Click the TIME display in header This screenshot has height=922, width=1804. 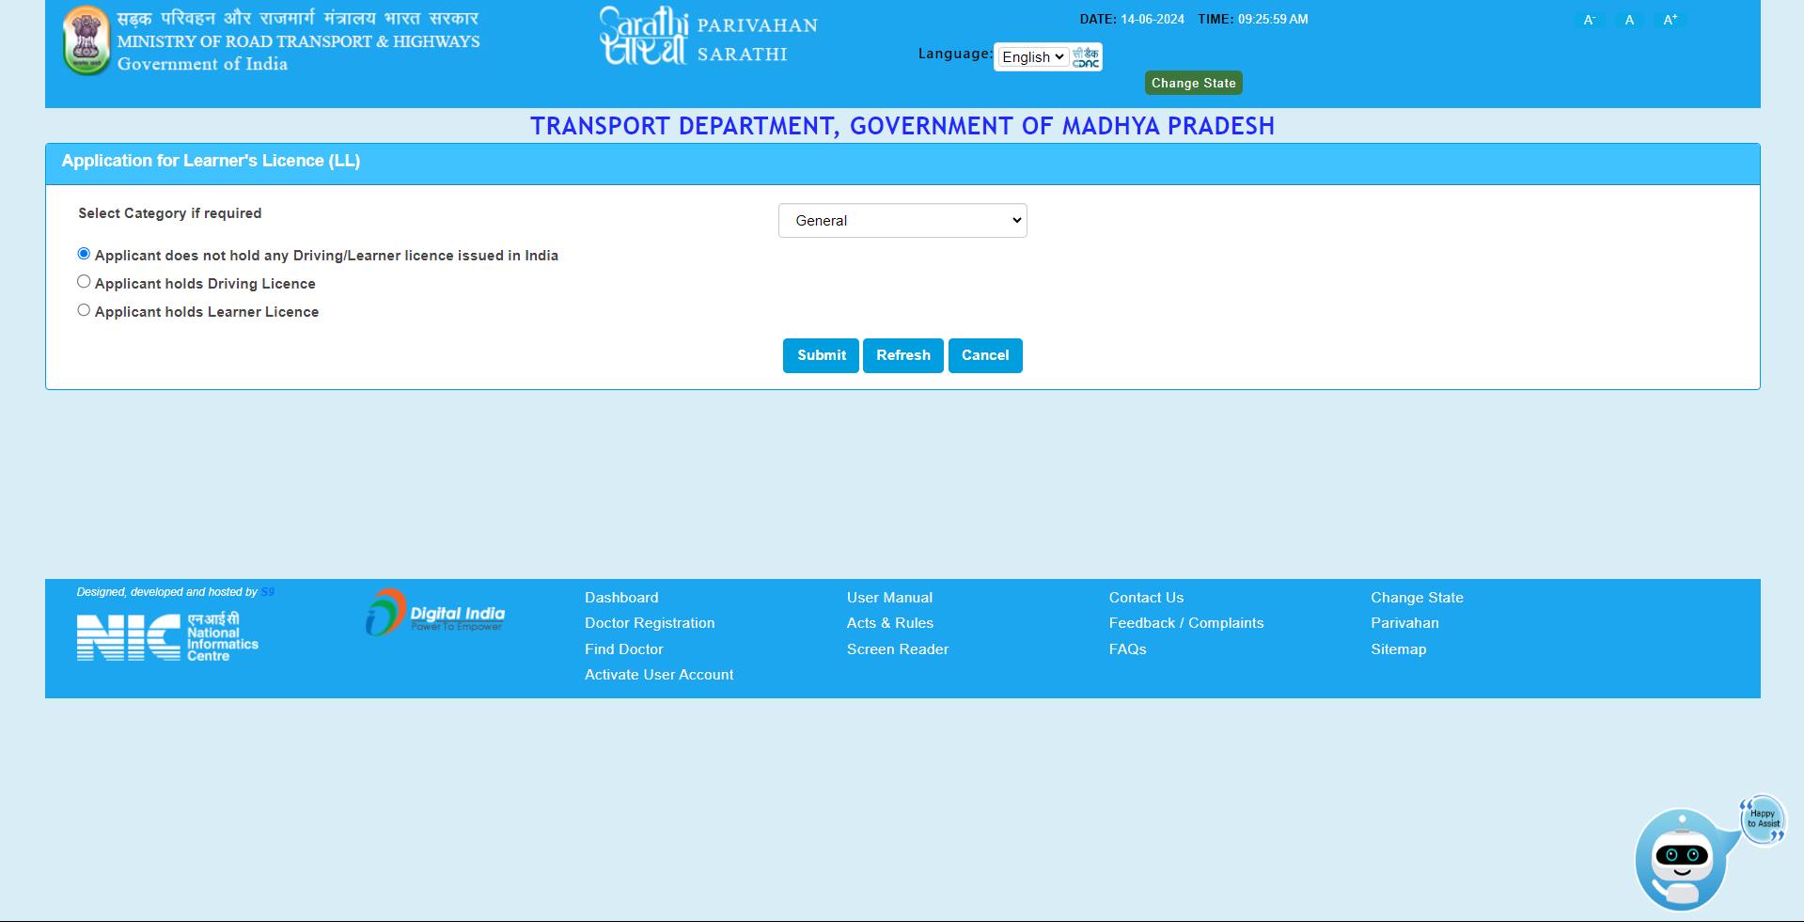1253,19
